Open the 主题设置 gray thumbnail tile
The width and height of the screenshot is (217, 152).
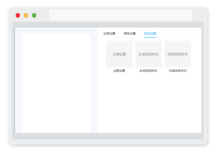pyautogui.click(x=119, y=54)
